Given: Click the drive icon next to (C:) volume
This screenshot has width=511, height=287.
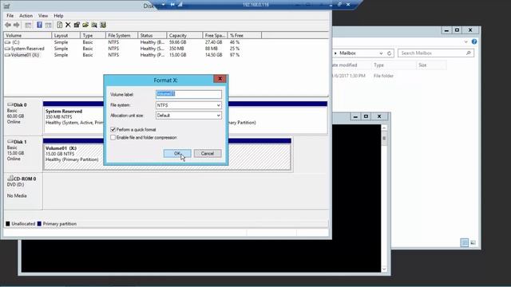Looking at the screenshot, I should pos(8,42).
